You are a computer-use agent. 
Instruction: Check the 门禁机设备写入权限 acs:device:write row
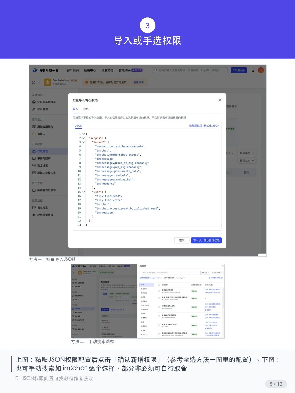pos(159,307)
